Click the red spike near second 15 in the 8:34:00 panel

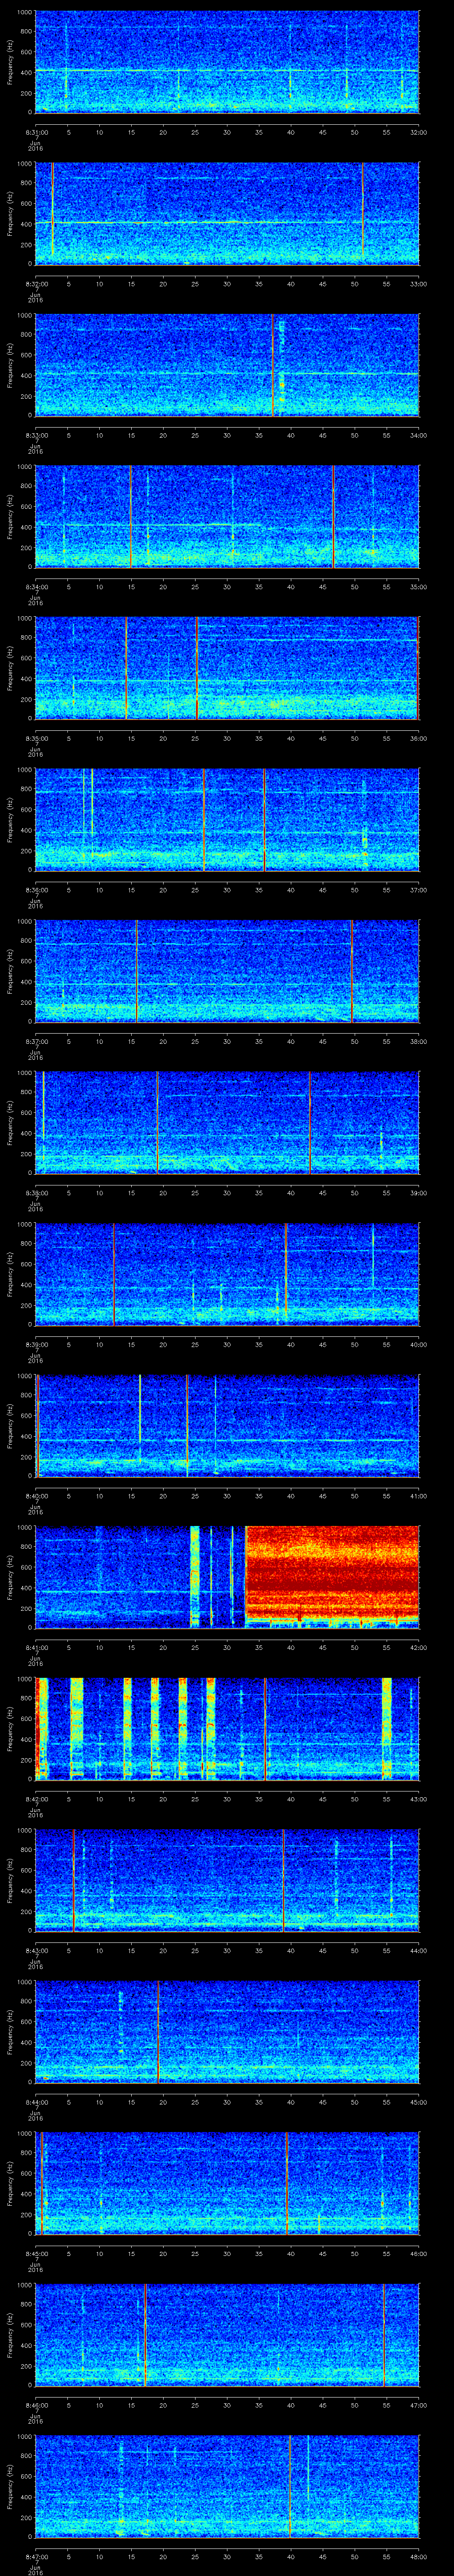click(130, 516)
